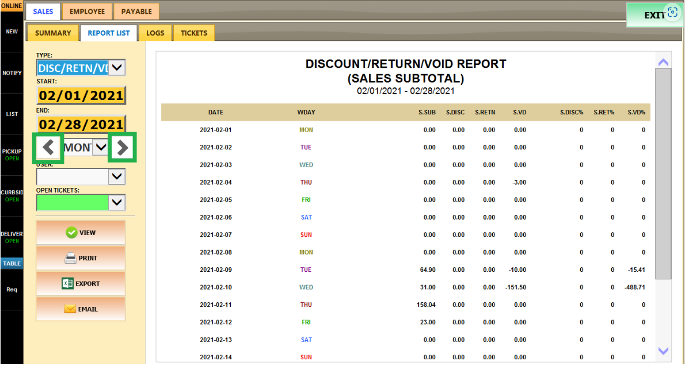Open the PAYABLE tab
Screen dimensions: 685x365
point(136,11)
